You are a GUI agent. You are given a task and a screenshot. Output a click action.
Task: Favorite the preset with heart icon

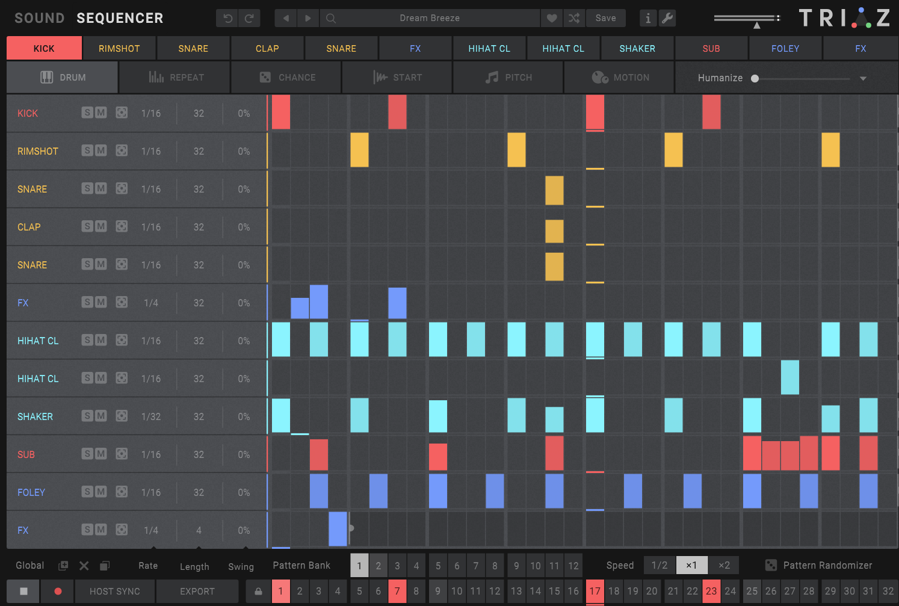552,18
